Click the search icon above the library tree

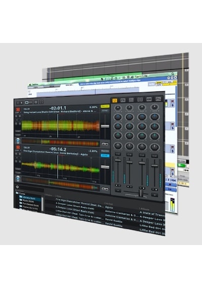pyautogui.click(x=17, y=187)
